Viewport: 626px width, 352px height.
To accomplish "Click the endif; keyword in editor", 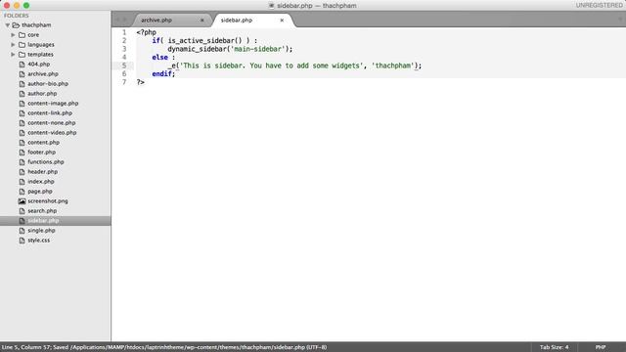I will click(x=163, y=74).
